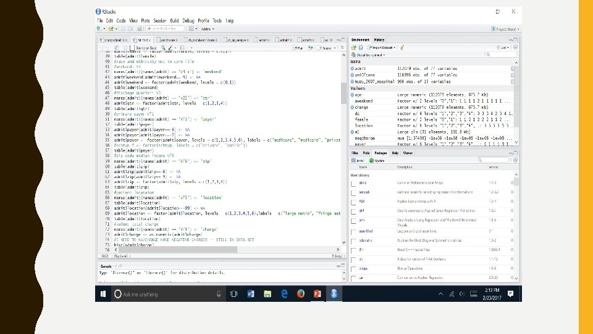
Task: Click the code tools wand icon in editor
Action: coord(170,48)
